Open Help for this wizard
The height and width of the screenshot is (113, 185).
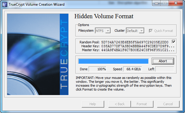click(x=93, y=104)
